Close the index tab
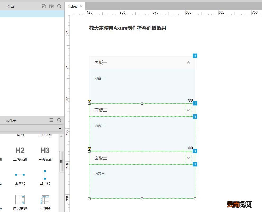Viewport: 262px width, 212px height. (81, 6)
